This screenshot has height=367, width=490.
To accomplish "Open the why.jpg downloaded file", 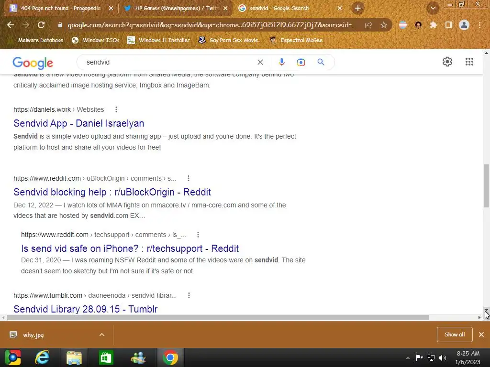I will tap(33, 335).
